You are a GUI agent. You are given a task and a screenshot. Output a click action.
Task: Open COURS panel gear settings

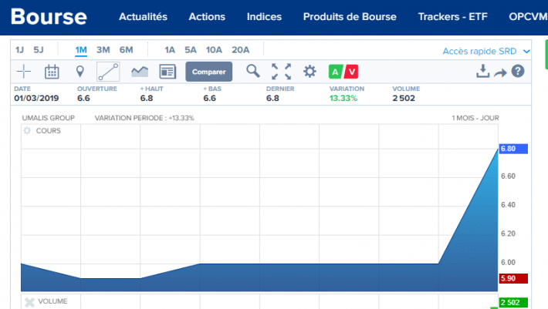[27, 131]
